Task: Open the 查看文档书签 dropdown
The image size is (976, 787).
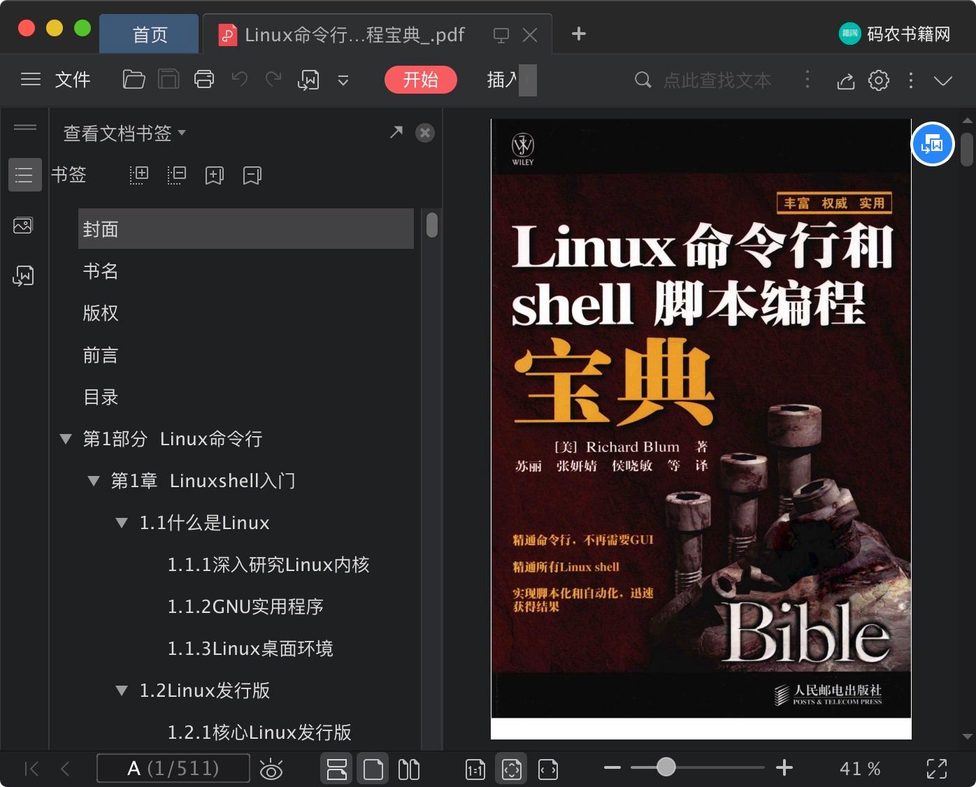Action: (x=124, y=133)
